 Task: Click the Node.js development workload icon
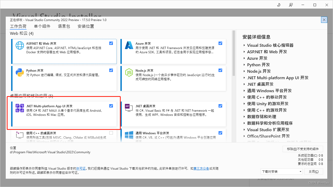point(129,72)
